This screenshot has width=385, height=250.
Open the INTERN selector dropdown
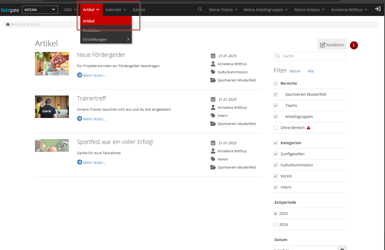click(40, 10)
